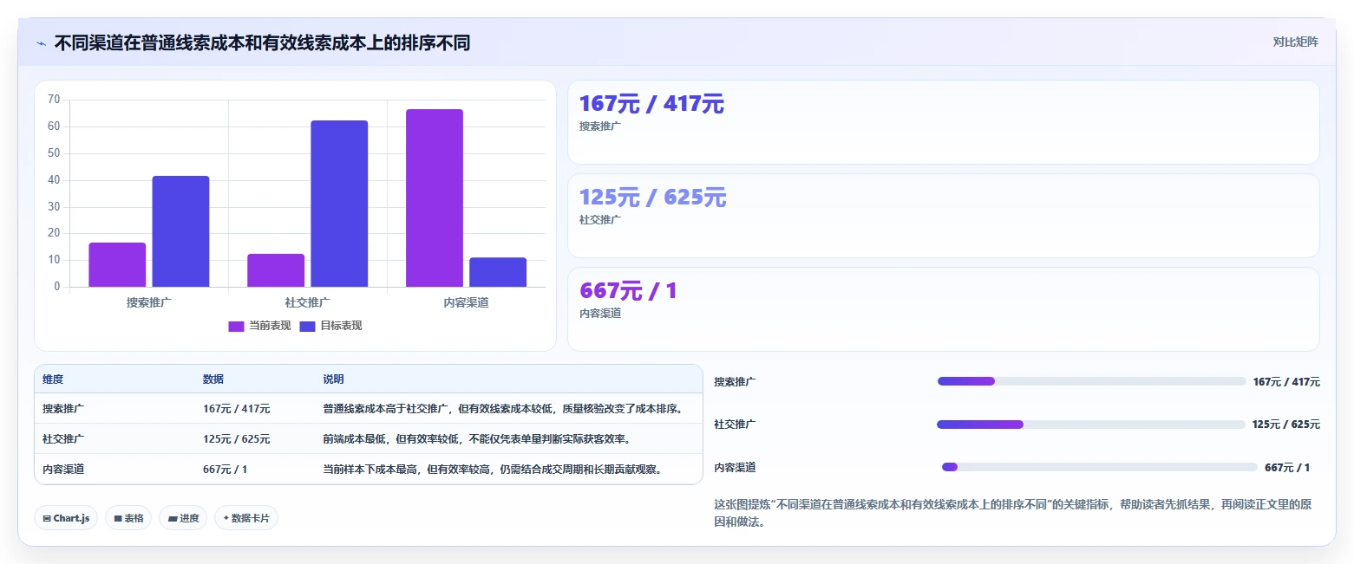Open the 667元 / 1 data card
The width and height of the screenshot is (1354, 564).
[x=943, y=309]
